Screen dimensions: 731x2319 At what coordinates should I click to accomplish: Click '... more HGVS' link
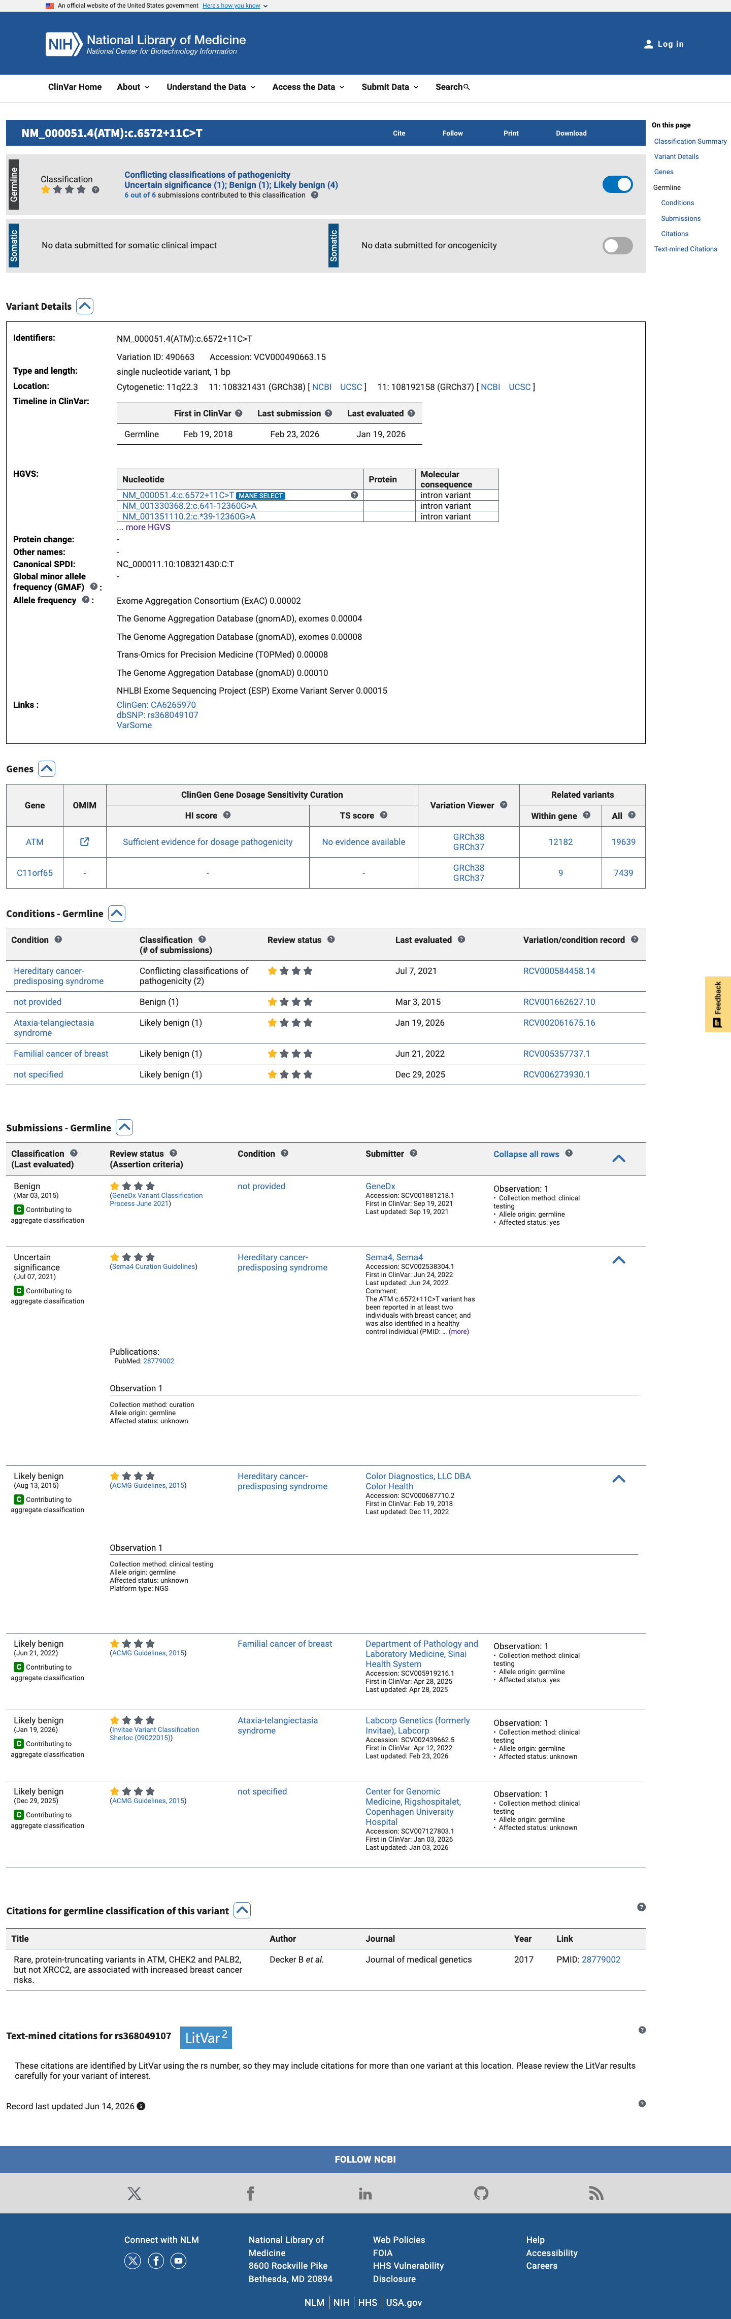[143, 528]
